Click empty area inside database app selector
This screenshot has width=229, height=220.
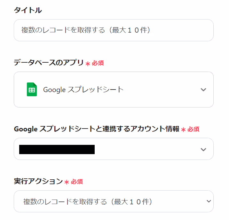pos(161,90)
